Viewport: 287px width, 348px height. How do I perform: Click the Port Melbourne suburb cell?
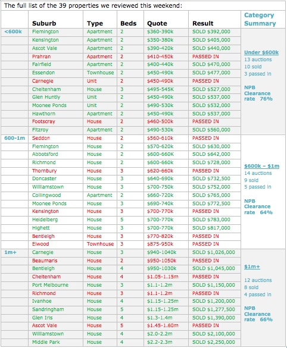tap(50, 285)
